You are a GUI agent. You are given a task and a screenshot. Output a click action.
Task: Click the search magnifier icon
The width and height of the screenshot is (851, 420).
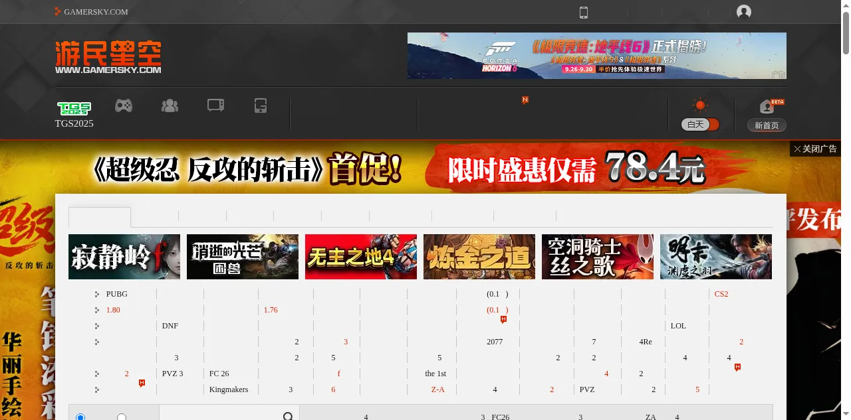coord(288,417)
